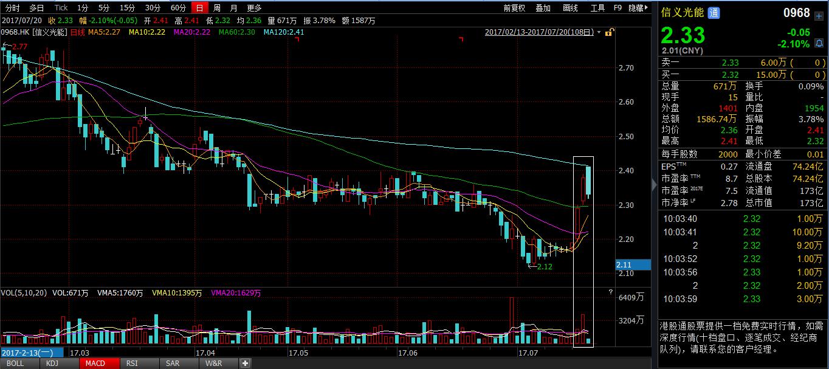Image resolution: width=829 pixels, height=369 pixels.
Task: Click the 卖一 ask row at 2.33
Action: [743, 63]
